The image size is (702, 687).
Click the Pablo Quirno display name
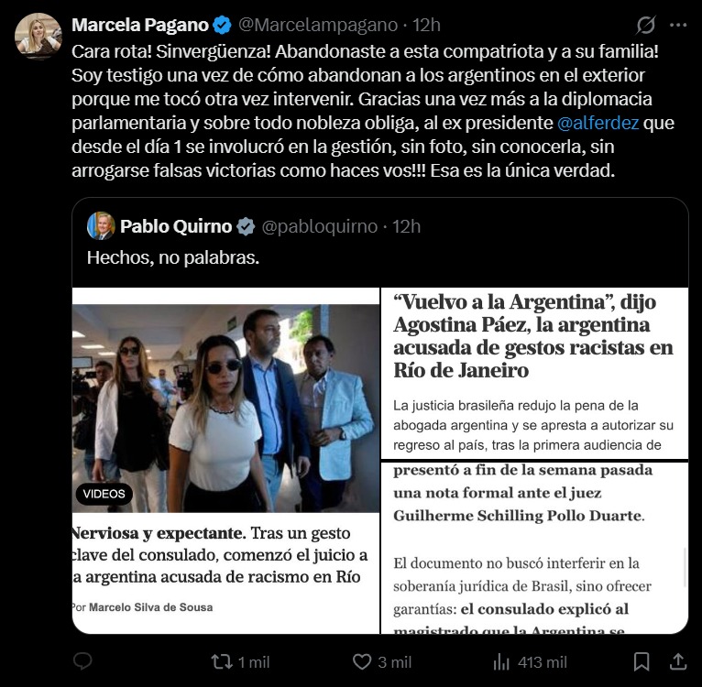(x=176, y=226)
